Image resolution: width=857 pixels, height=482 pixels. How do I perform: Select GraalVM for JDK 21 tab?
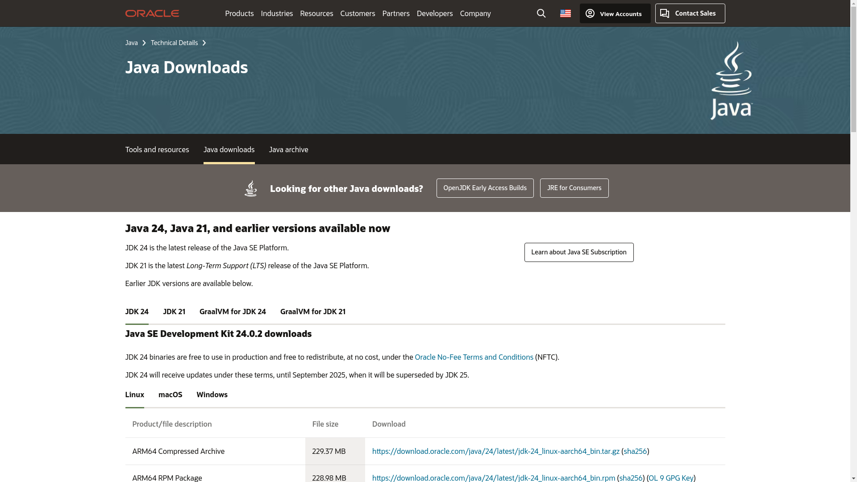(313, 312)
